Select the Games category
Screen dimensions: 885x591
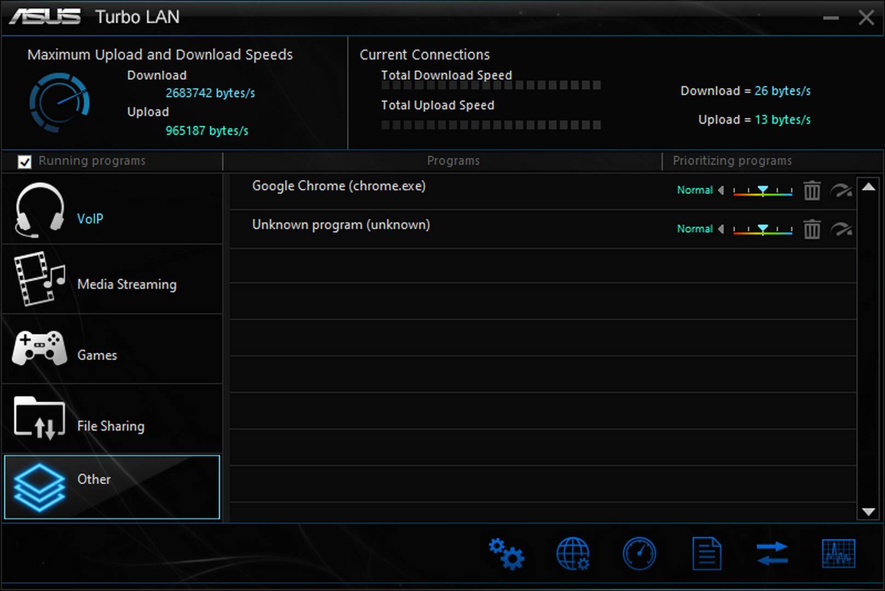coord(112,349)
